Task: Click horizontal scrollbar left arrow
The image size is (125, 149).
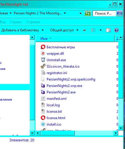Action: pyautogui.click(x=38, y=133)
